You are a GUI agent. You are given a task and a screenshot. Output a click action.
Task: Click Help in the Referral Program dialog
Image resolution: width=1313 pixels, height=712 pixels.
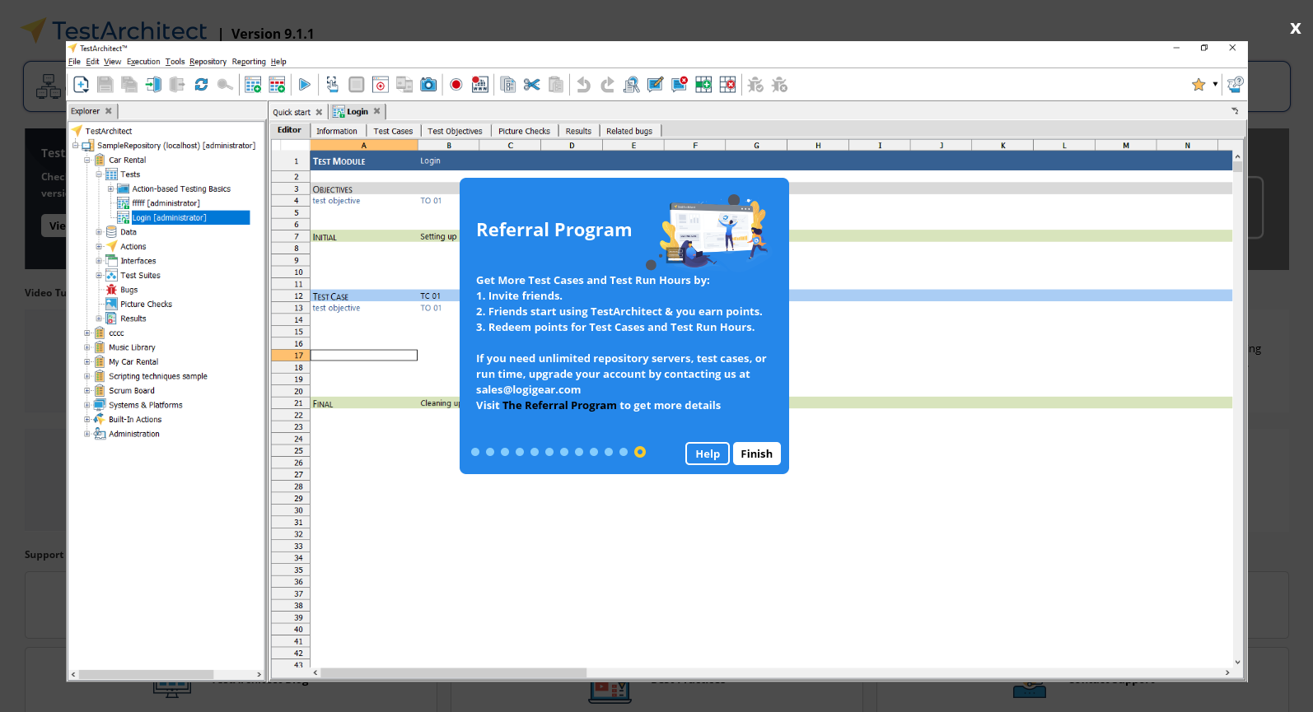coord(708,454)
